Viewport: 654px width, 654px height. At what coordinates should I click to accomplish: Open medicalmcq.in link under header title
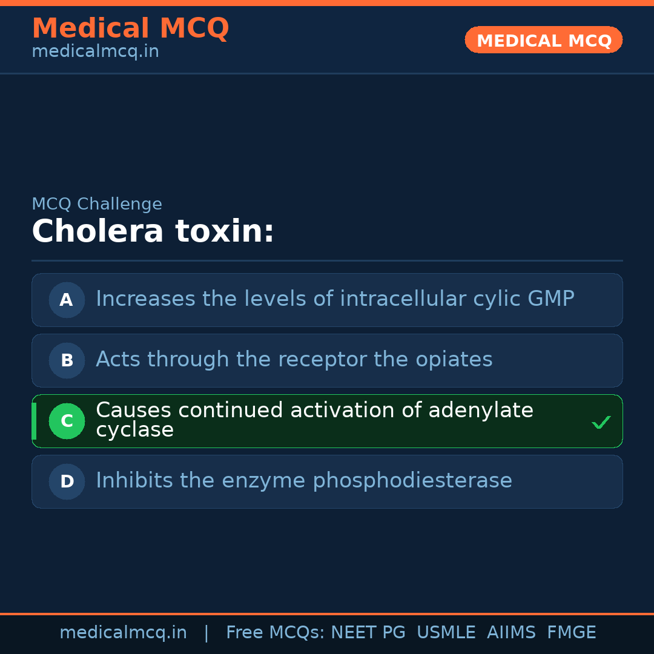[x=95, y=51]
